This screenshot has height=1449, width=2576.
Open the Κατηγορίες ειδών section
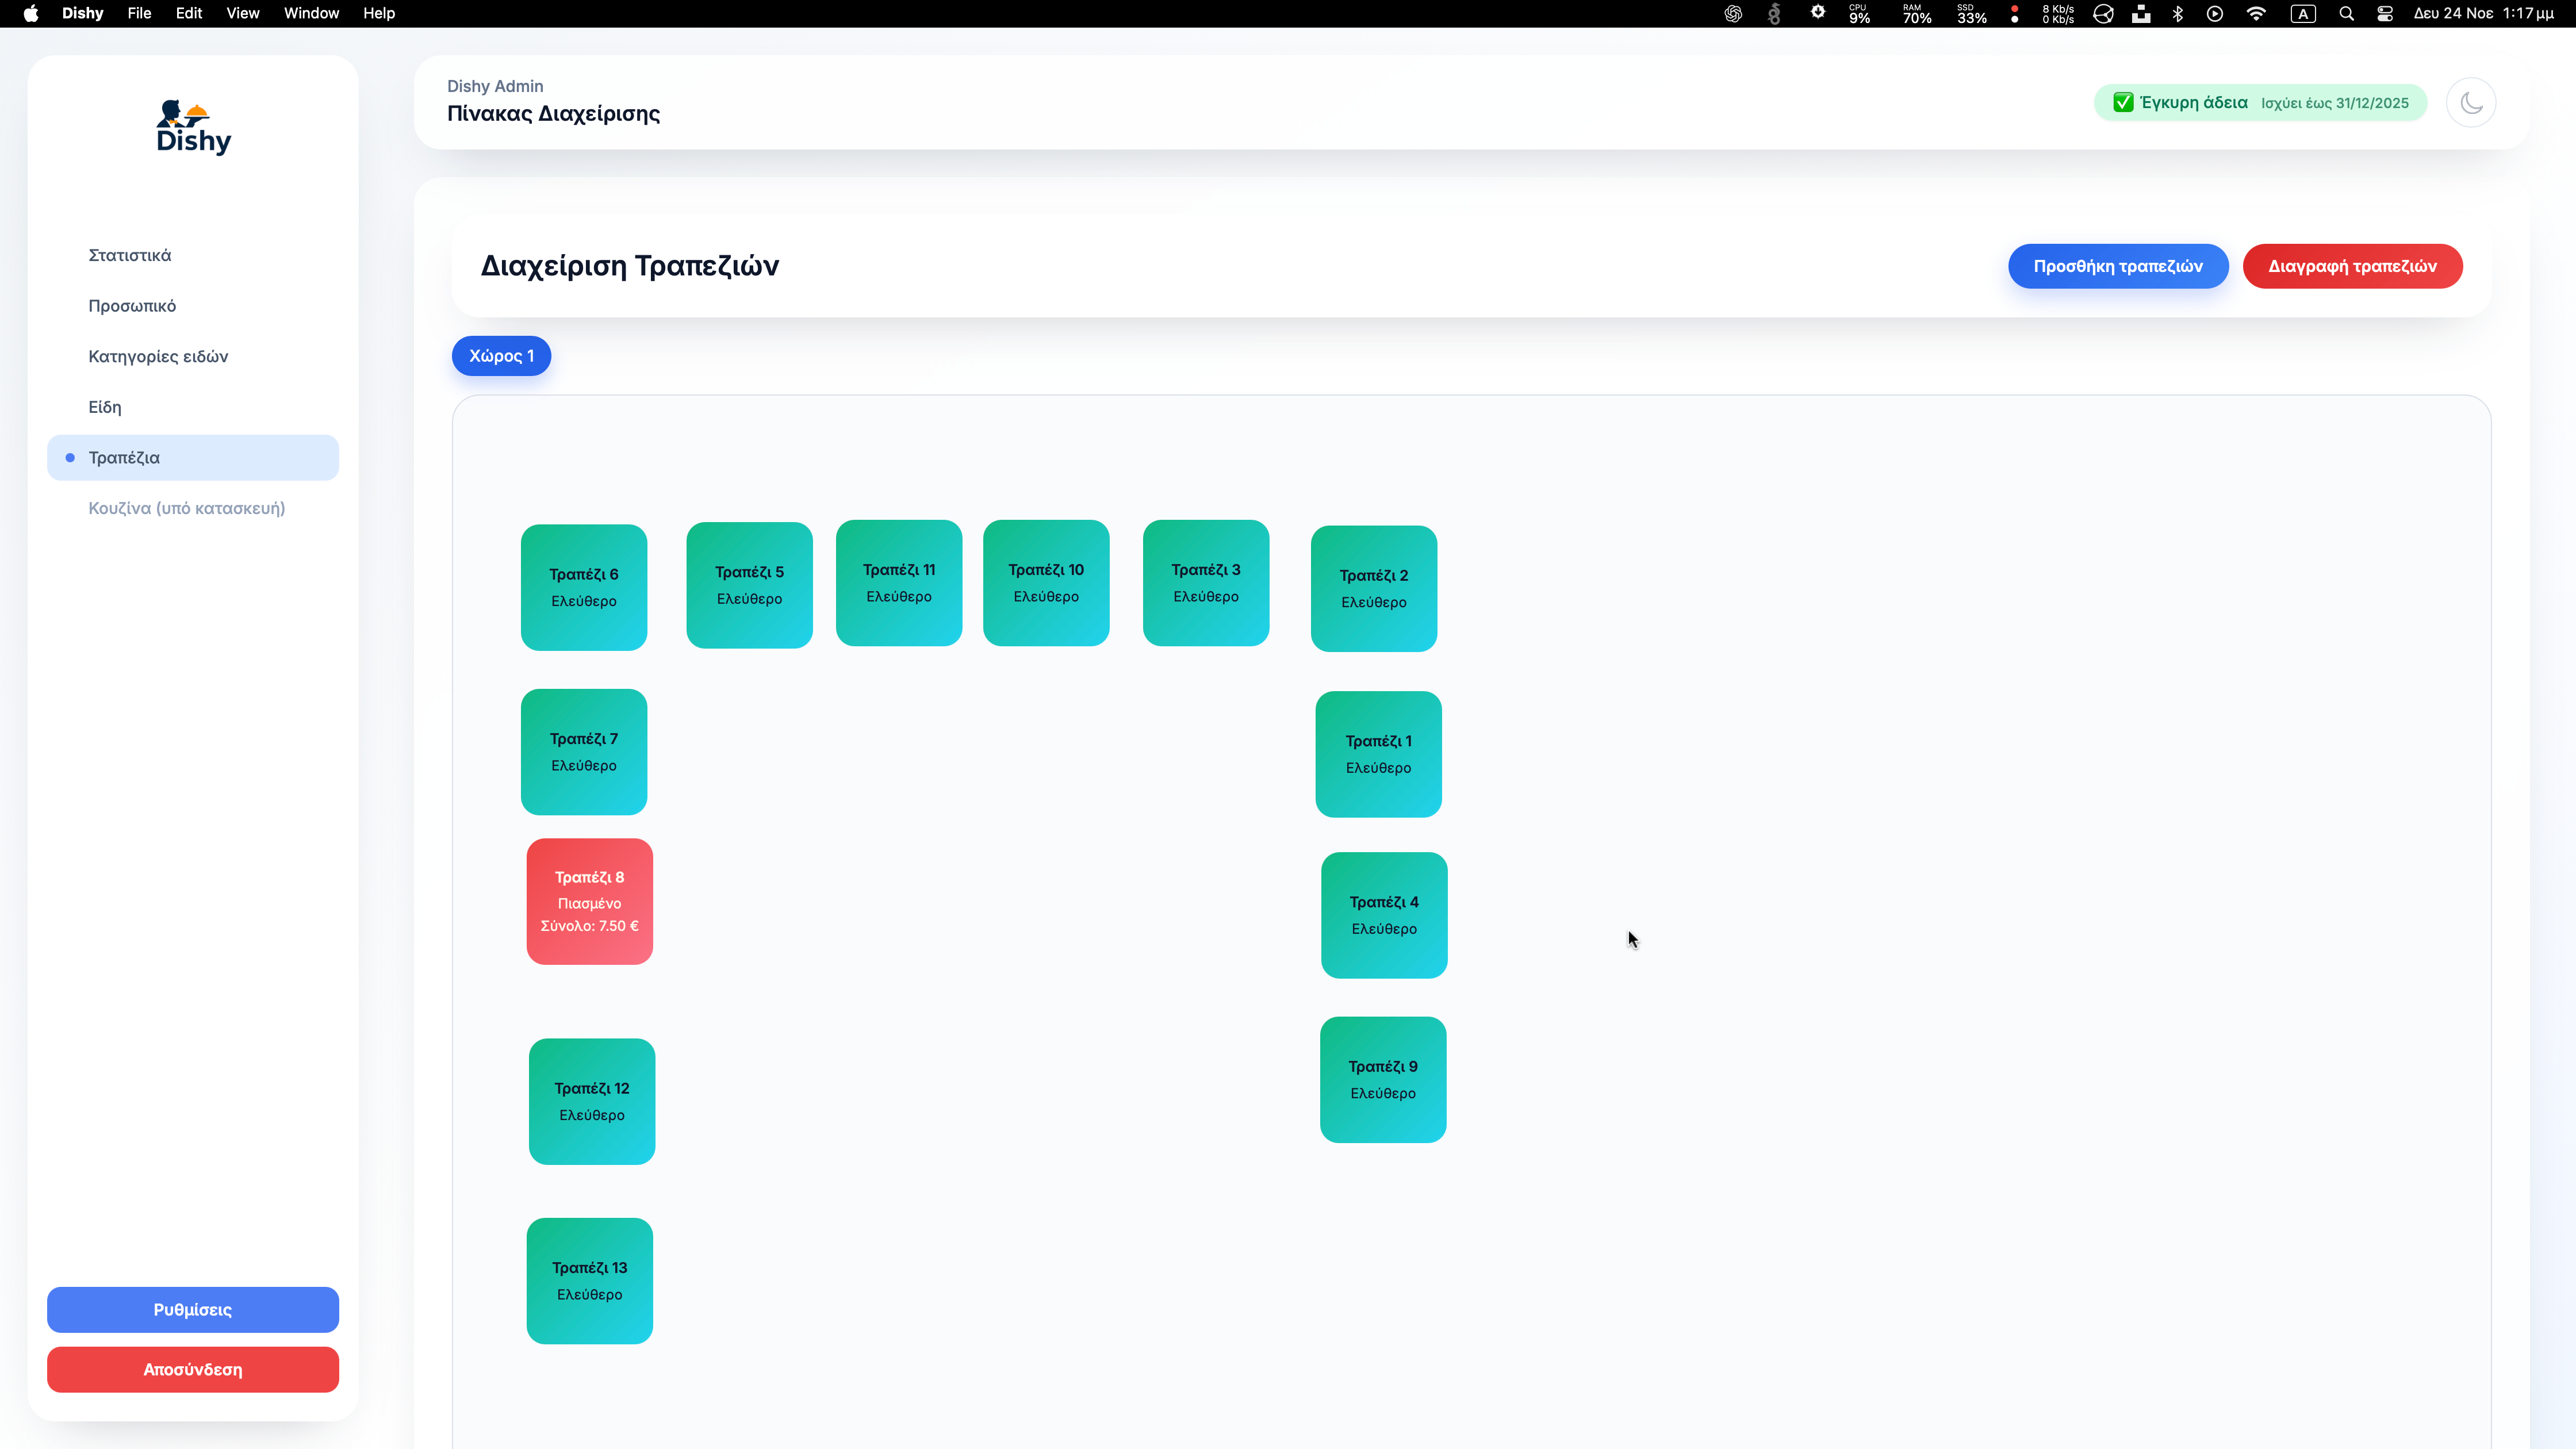pyautogui.click(x=157, y=356)
